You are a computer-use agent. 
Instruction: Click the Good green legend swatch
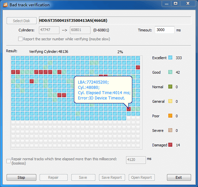(170, 72)
